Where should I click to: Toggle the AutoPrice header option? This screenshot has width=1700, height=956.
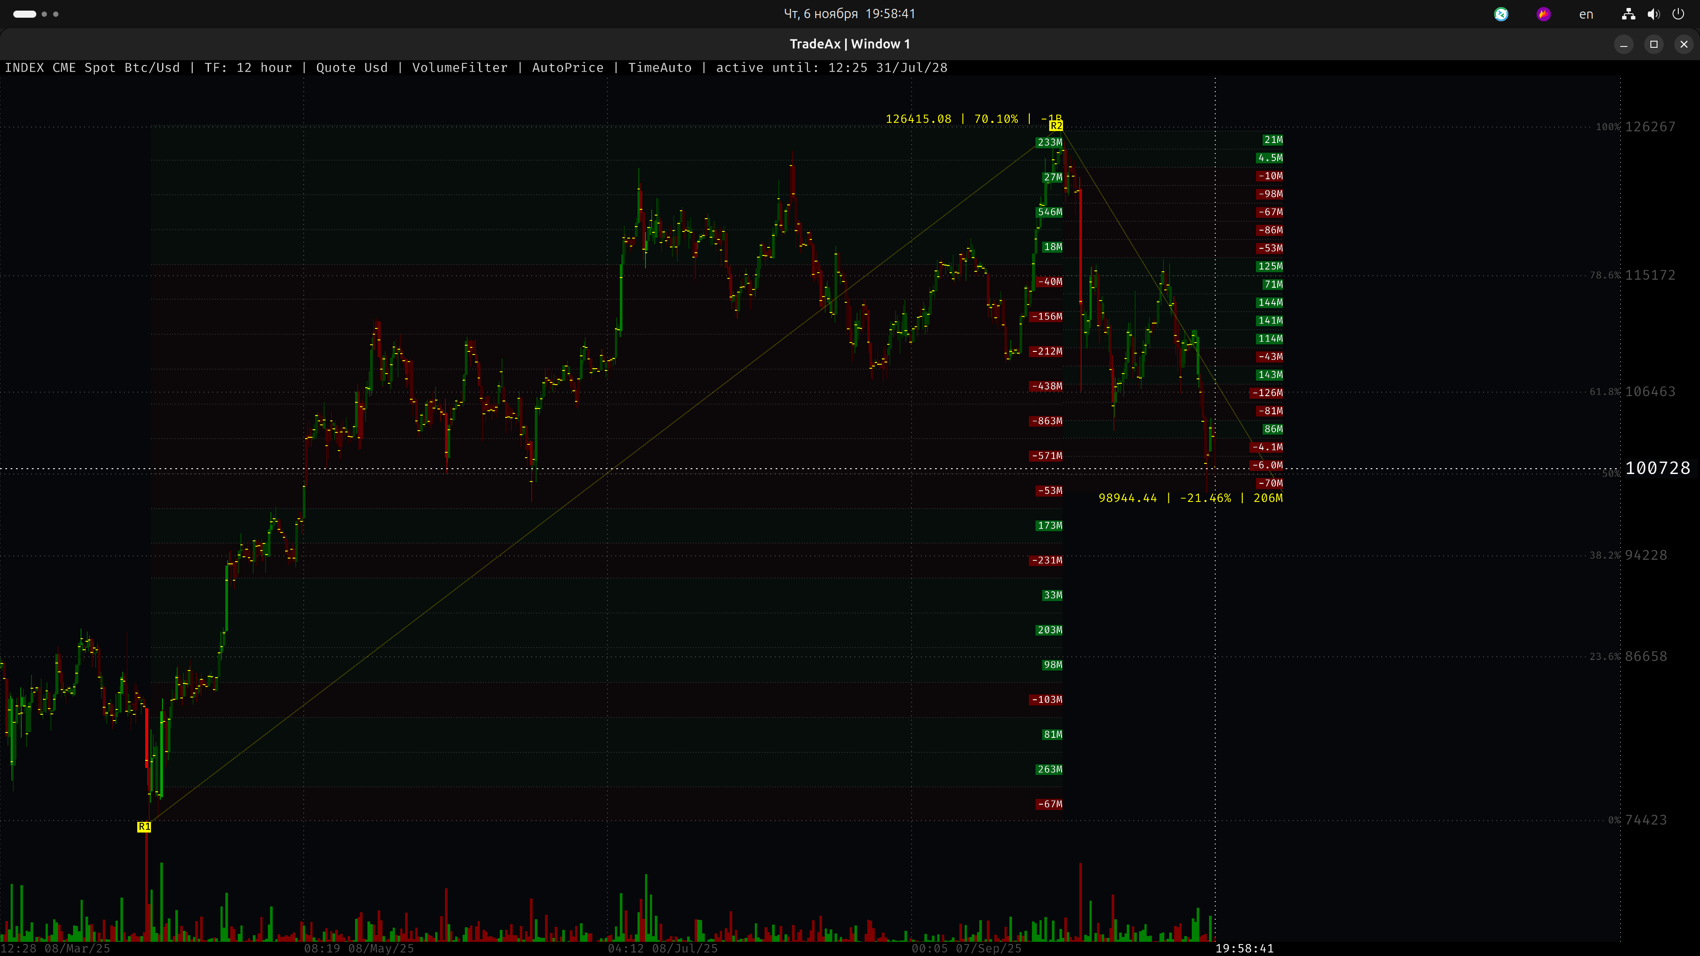point(568,67)
